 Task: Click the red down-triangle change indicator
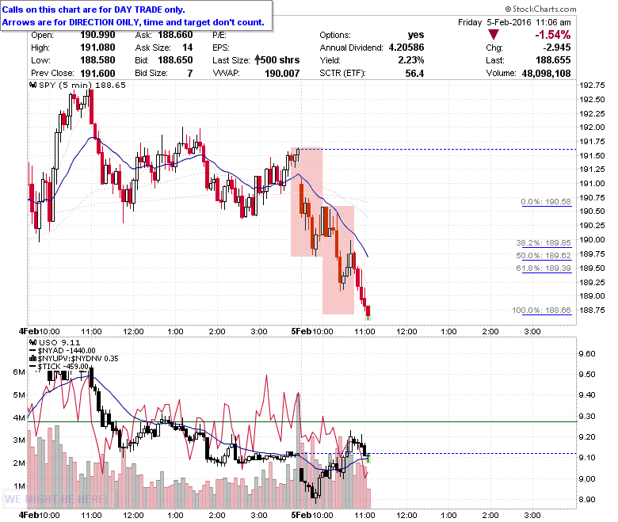[x=493, y=34]
